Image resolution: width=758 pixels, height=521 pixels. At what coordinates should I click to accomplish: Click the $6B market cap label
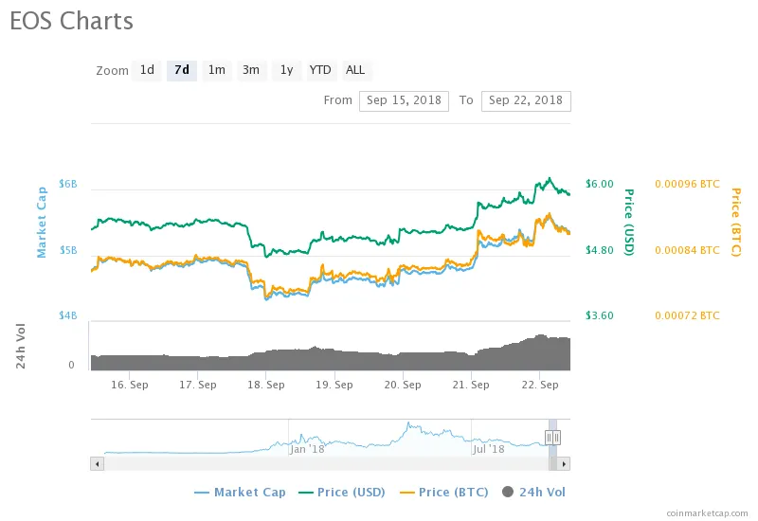[x=67, y=184]
